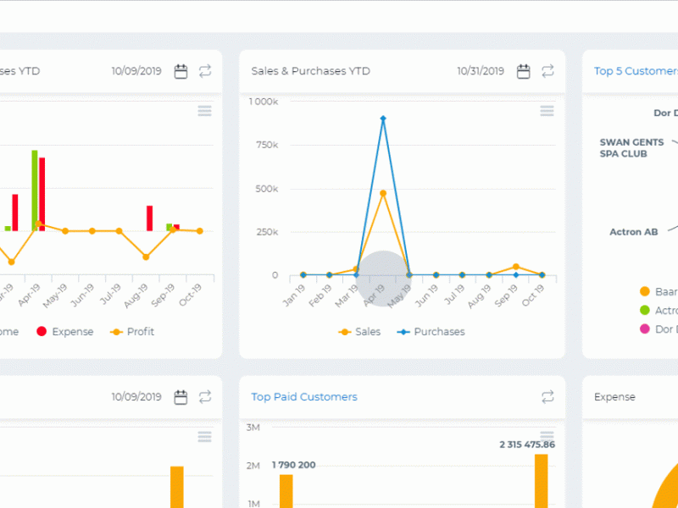The image size is (678, 508).
Task: Click the green Apr-19 income bar
Action: pos(35,190)
